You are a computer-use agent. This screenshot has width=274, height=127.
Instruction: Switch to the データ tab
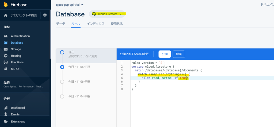[x=60, y=24]
